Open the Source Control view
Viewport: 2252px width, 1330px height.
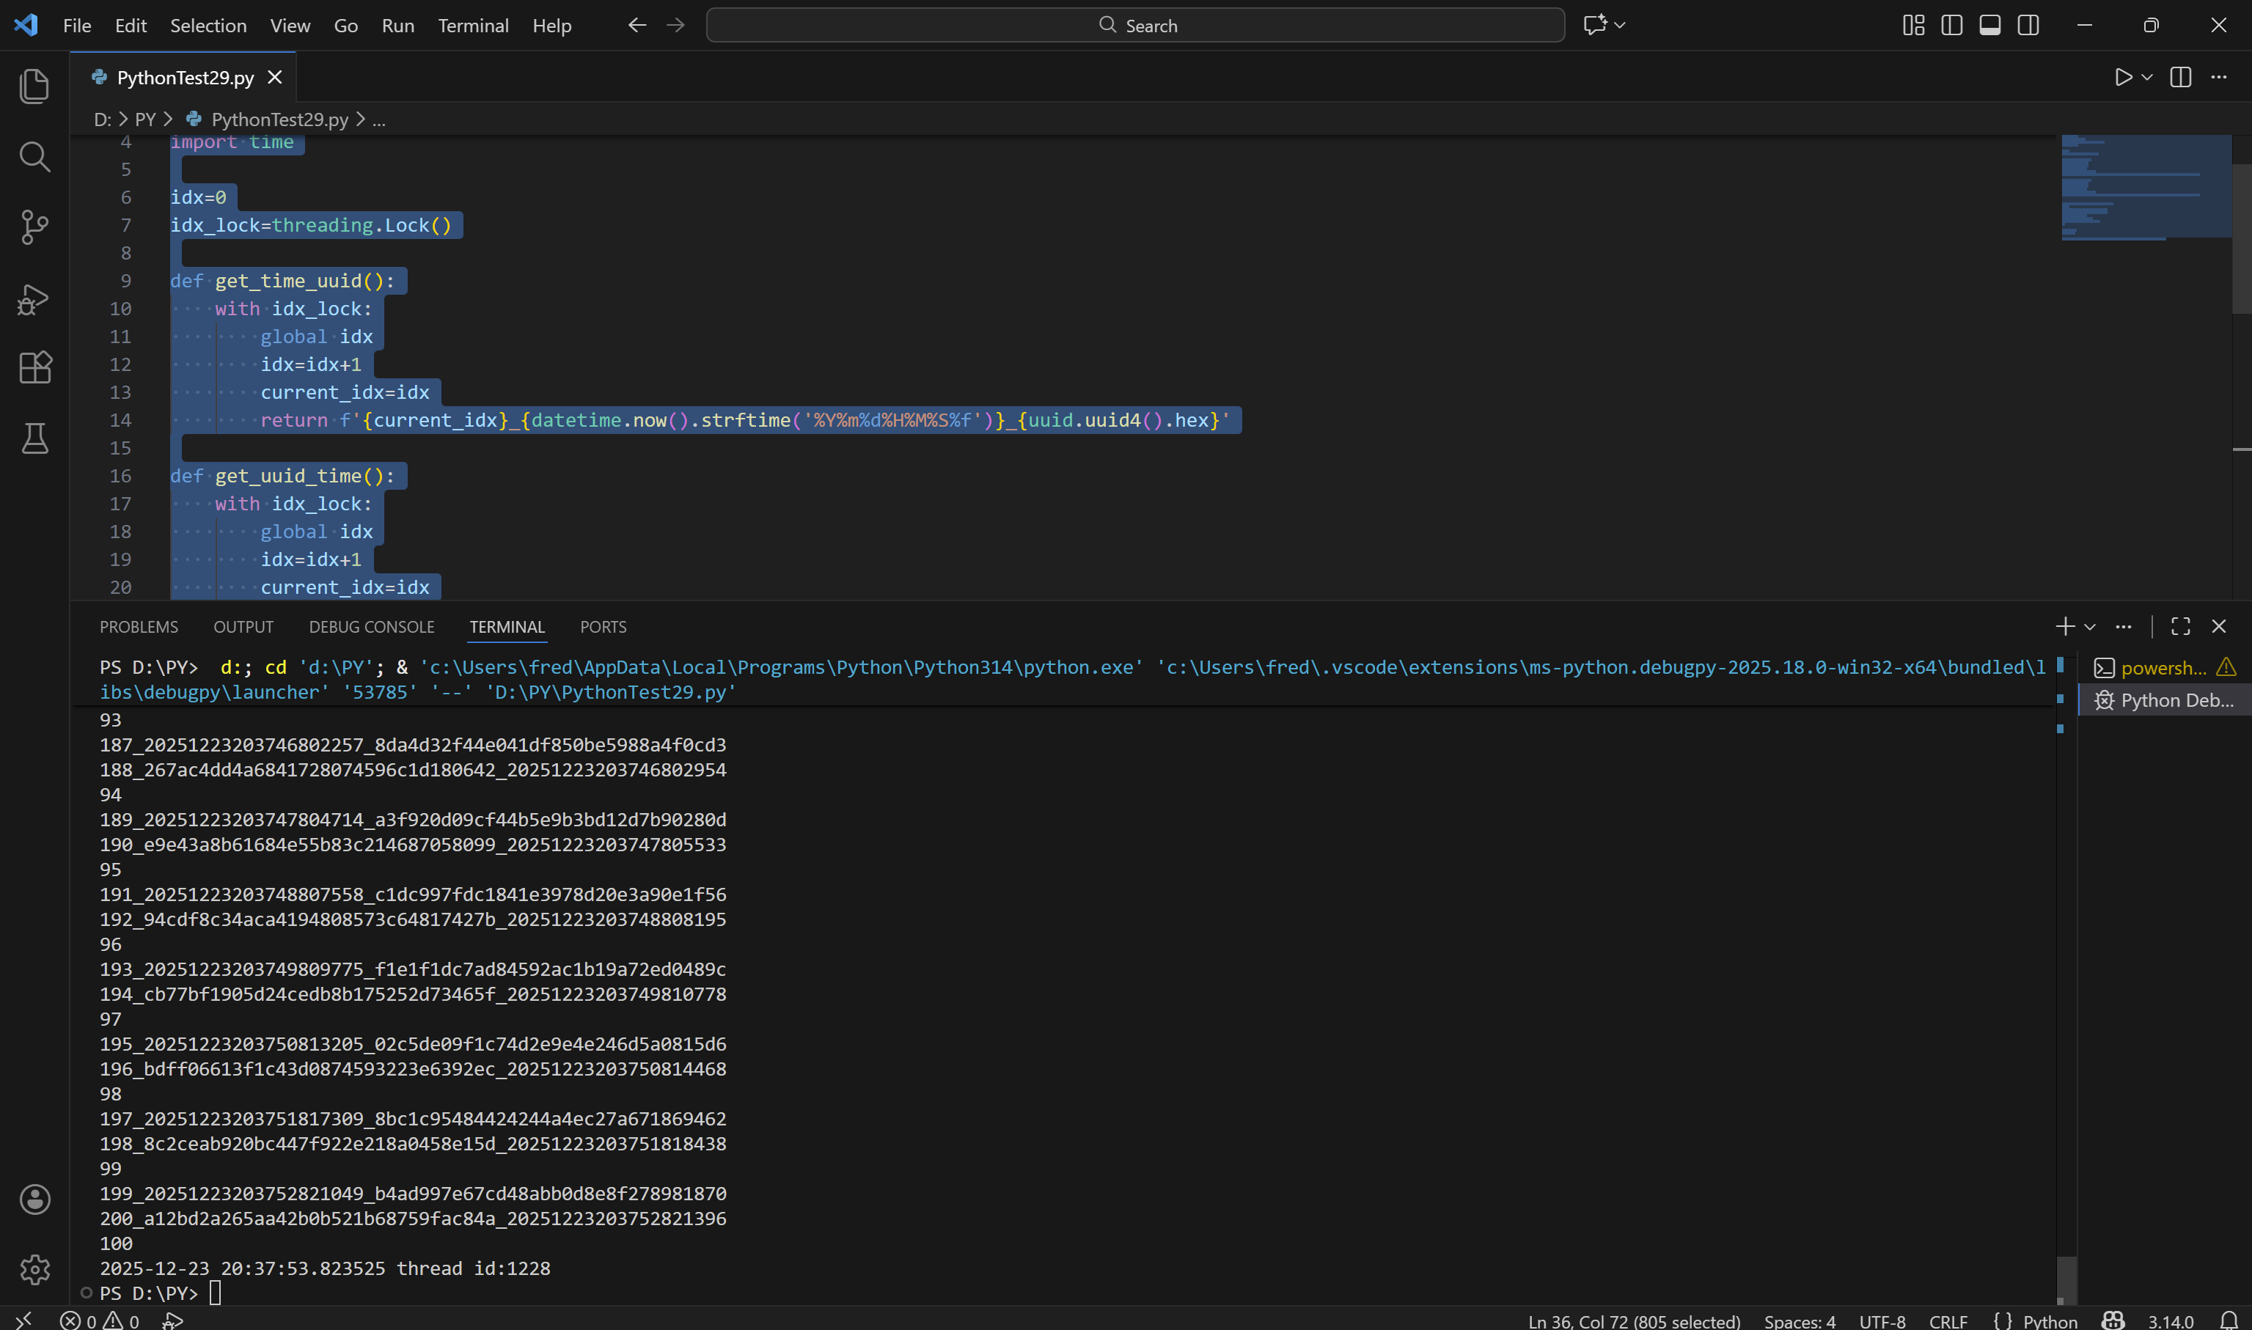[34, 227]
